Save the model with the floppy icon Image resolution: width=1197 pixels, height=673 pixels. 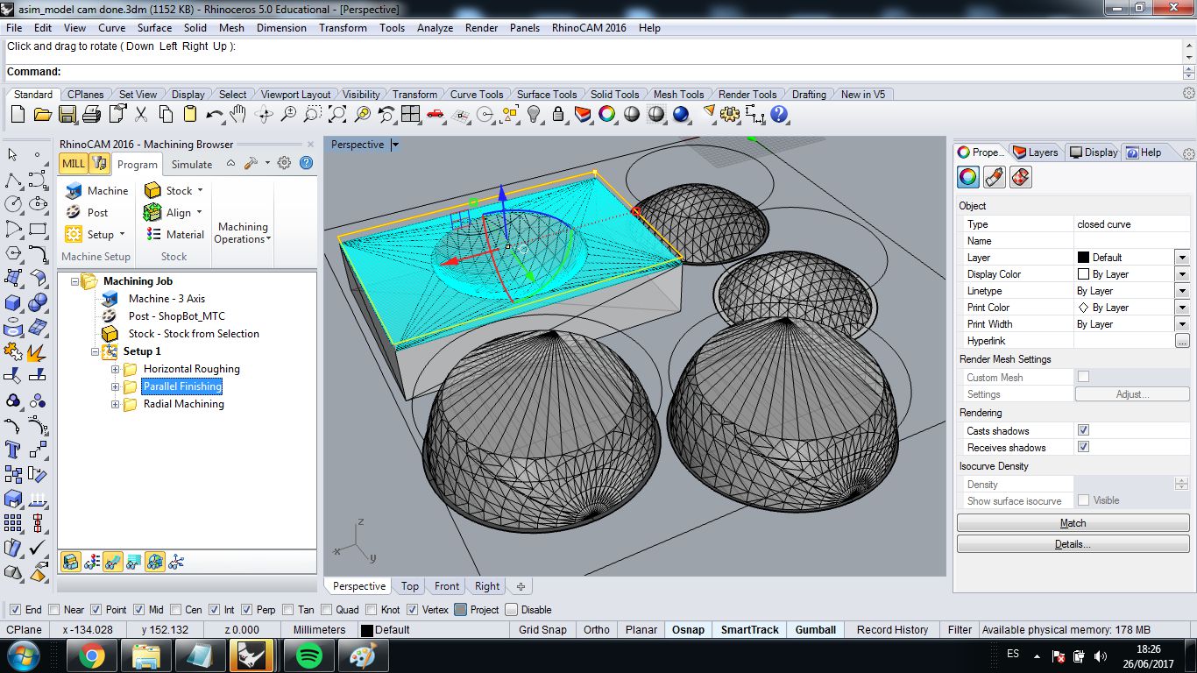click(67, 114)
